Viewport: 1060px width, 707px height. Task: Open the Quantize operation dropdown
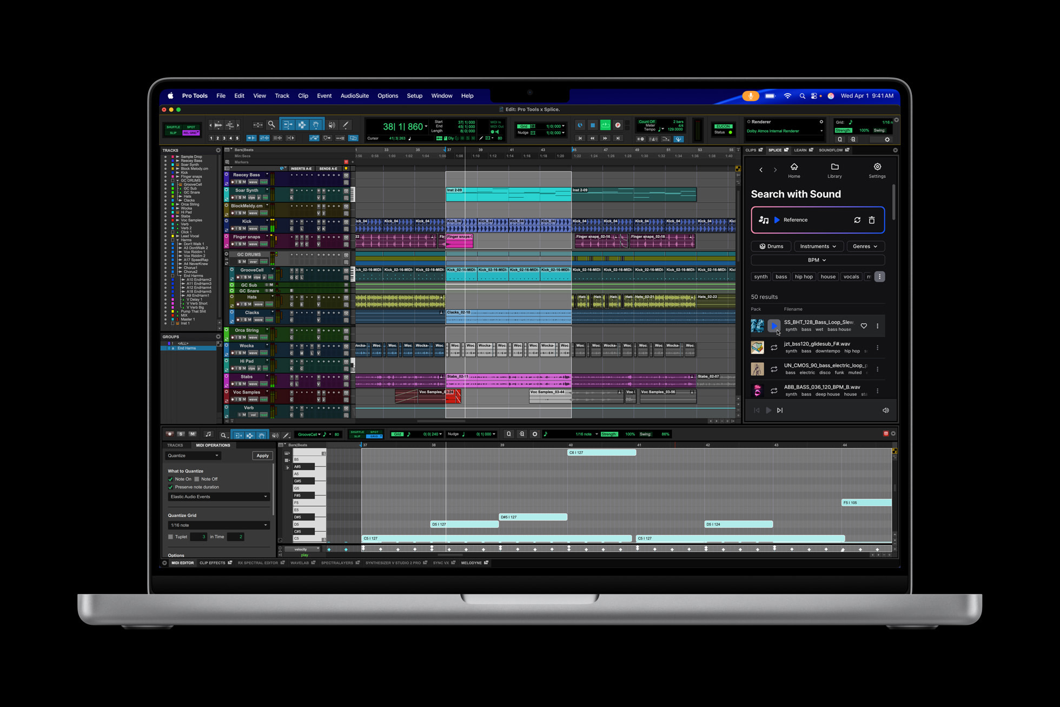pos(193,456)
